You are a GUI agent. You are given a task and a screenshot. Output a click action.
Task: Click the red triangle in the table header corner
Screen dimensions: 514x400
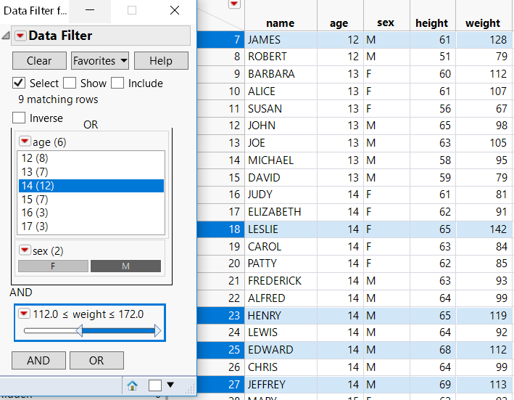pos(234,4)
